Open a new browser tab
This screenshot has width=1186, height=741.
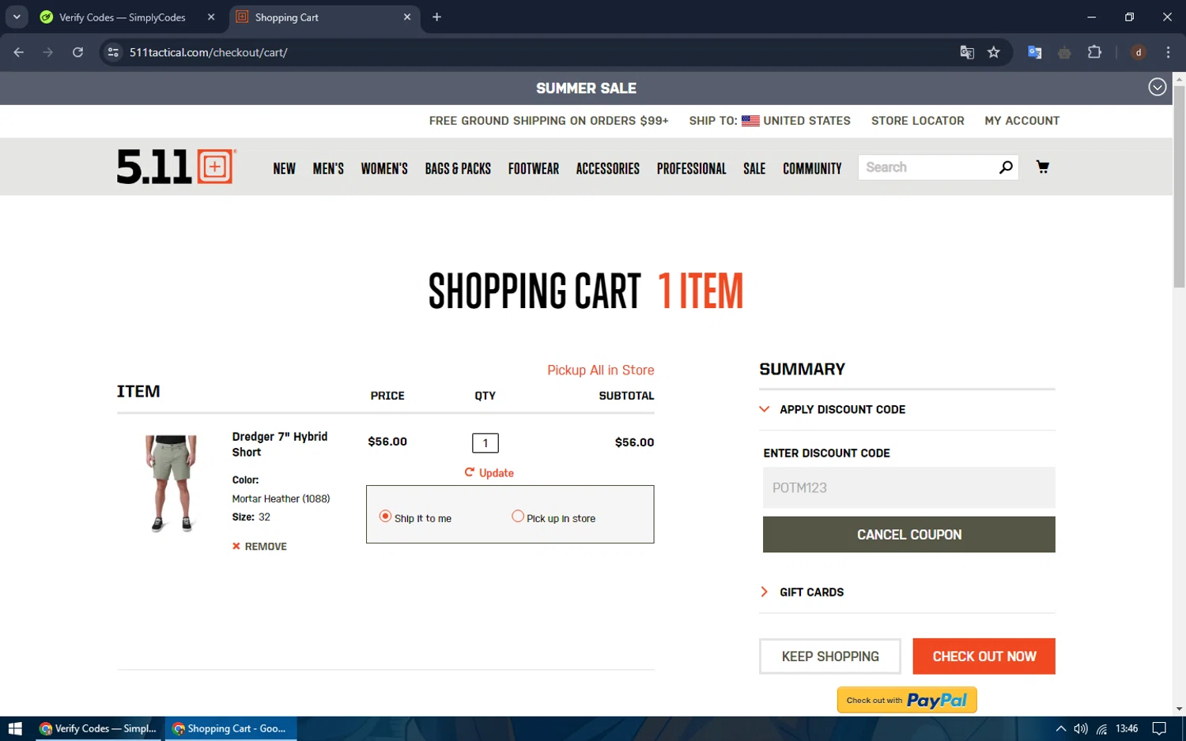click(x=436, y=17)
